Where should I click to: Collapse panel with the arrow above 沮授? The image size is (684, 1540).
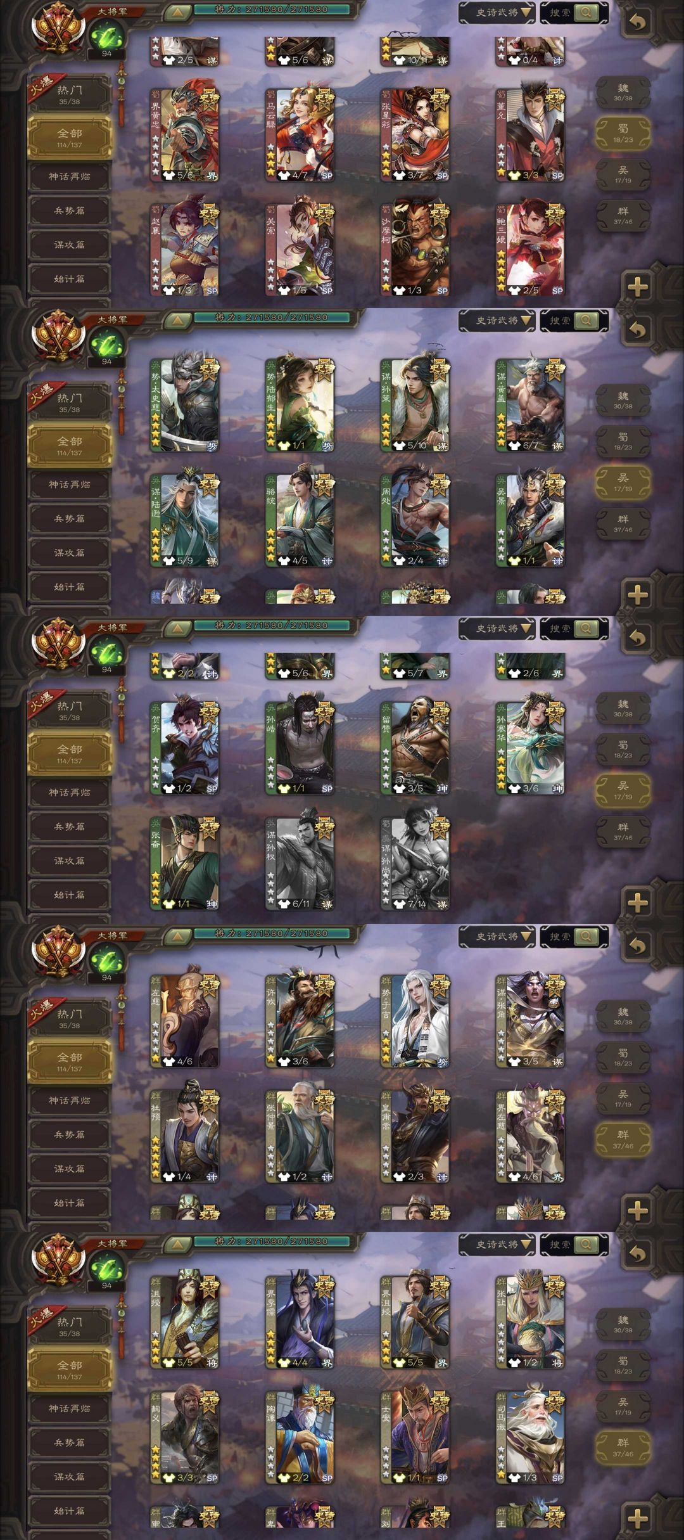point(178,1245)
